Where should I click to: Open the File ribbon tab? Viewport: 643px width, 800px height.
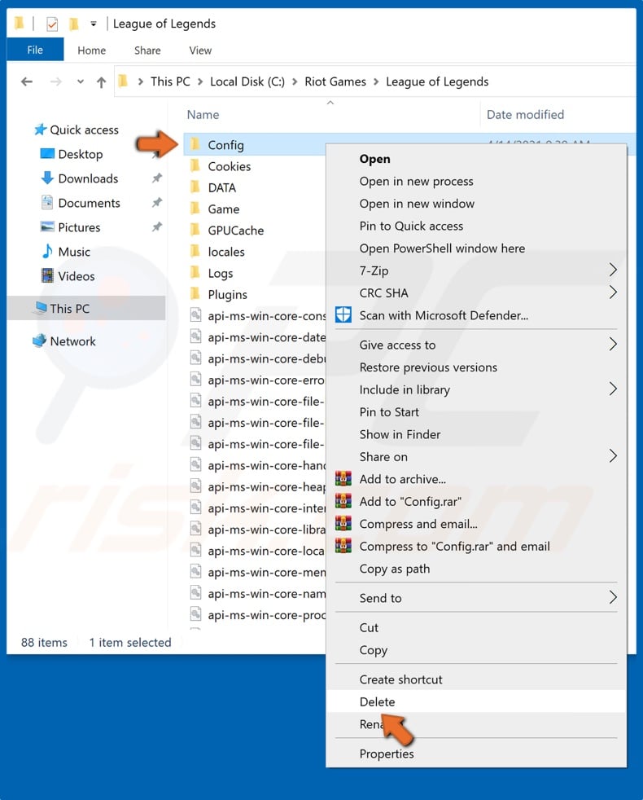(35, 50)
